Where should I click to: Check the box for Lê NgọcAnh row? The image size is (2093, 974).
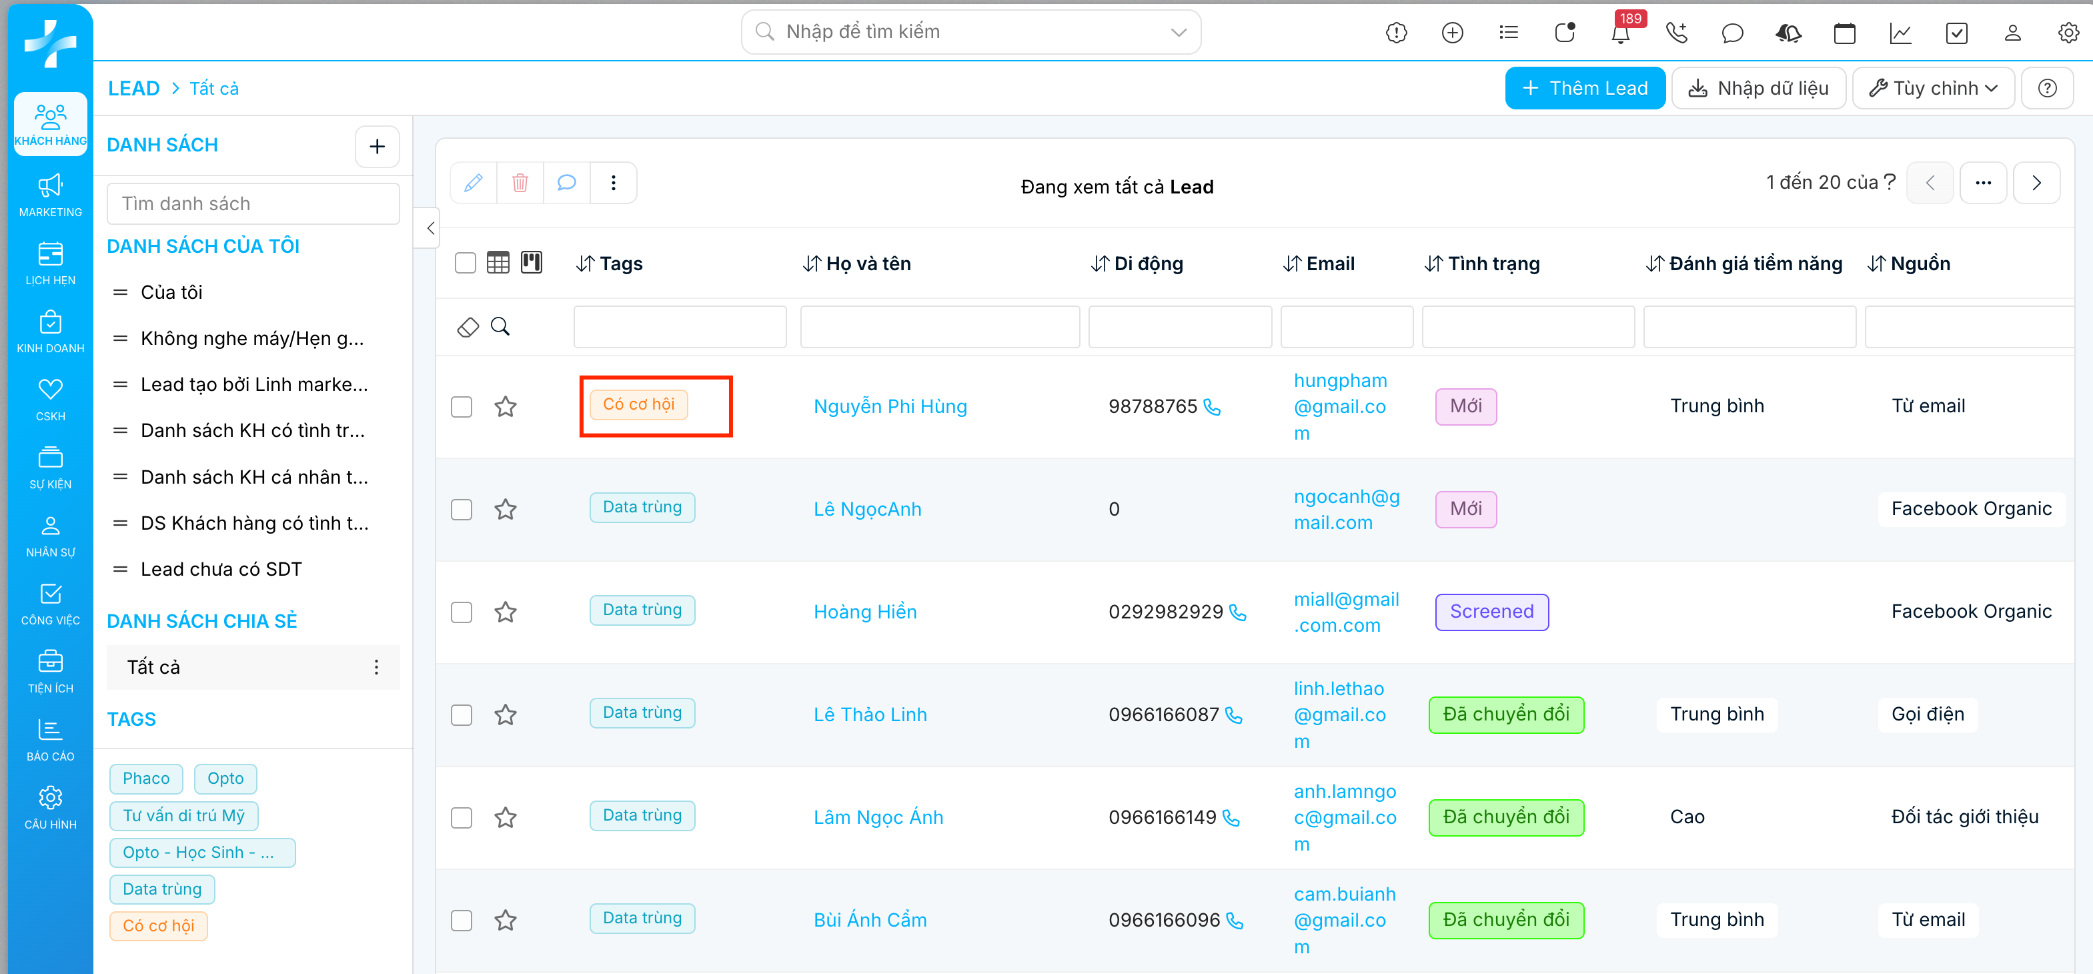(462, 509)
